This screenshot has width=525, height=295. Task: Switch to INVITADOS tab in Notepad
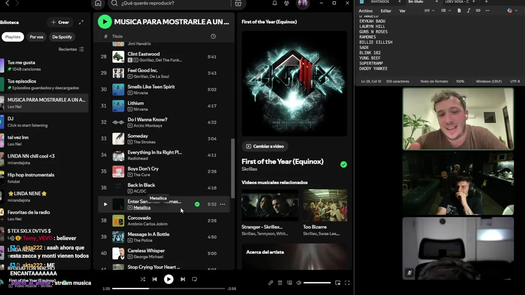[380, 2]
